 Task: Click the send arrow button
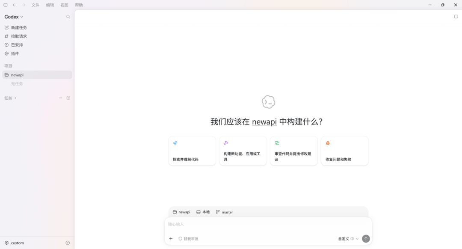[x=366, y=239]
